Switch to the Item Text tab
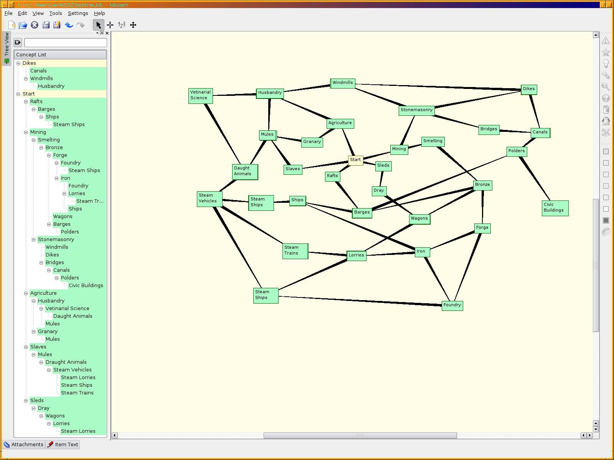The width and height of the screenshot is (614, 460). [x=63, y=445]
